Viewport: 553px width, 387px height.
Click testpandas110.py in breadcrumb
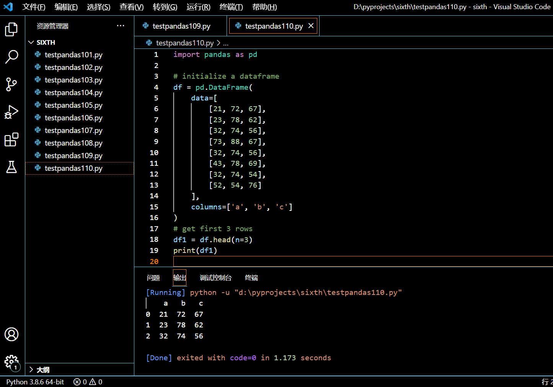tap(185, 43)
